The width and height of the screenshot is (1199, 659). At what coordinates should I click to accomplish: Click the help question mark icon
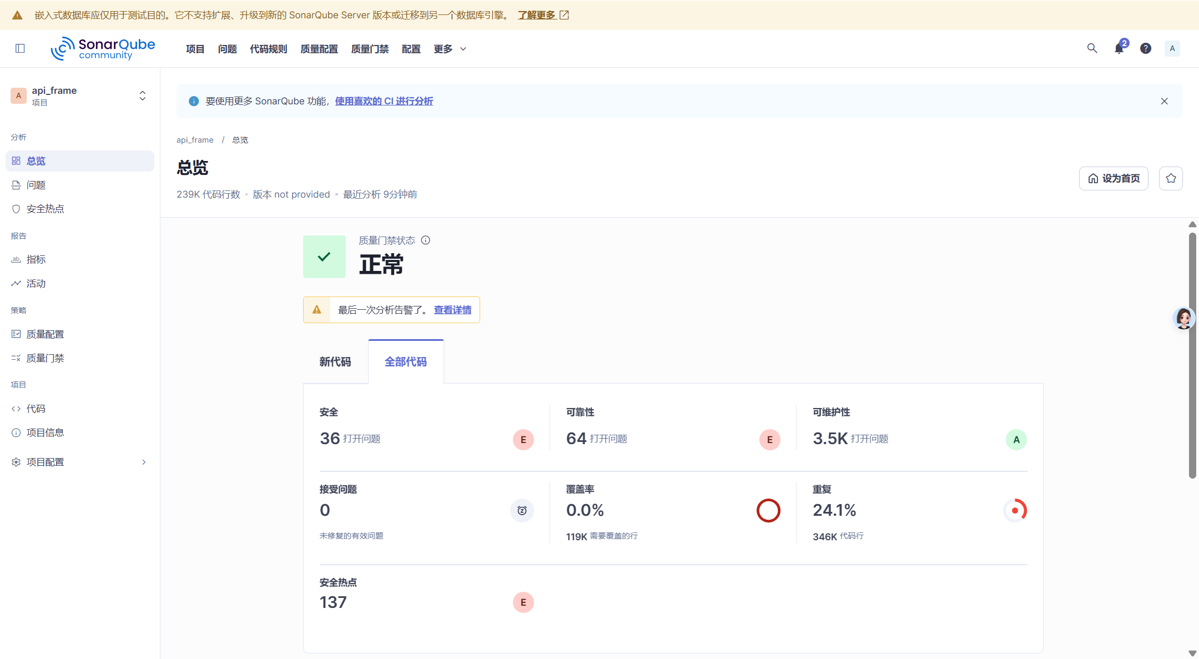tap(1146, 48)
